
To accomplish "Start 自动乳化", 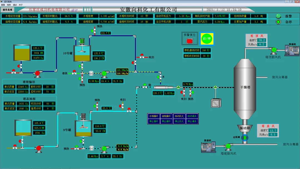I will [179, 116].
